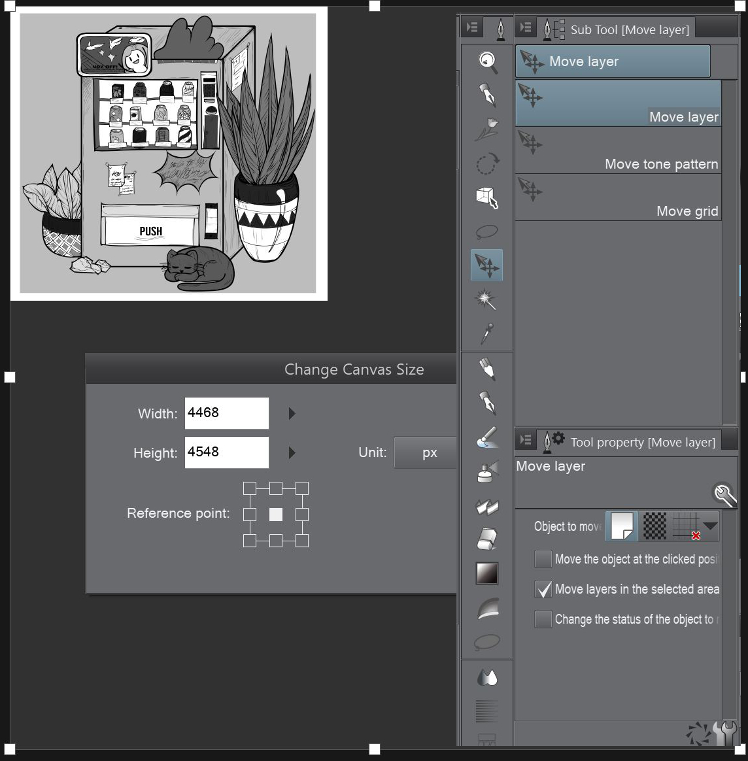
Task: Set reference point to top-center square
Action: point(276,488)
